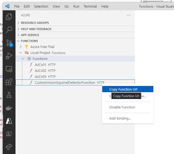Open the Remote Explorer view
This screenshot has width=174, height=154.
(x=9, y=69)
